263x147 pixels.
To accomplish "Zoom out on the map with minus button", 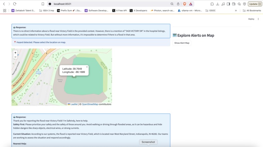I will 15,57.
